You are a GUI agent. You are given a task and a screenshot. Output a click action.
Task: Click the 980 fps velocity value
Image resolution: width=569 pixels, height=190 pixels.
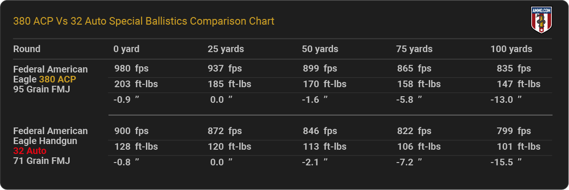click(131, 69)
